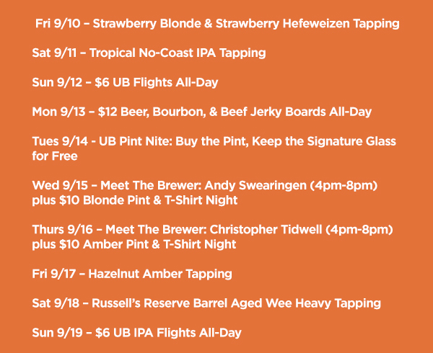Click the '(4pm-8pm)' time on Wednesday's line

[x=344, y=185]
